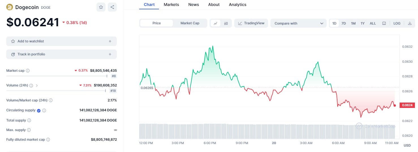Click the Market cap info icon
This screenshot has height=152, width=418.
(x=28, y=71)
